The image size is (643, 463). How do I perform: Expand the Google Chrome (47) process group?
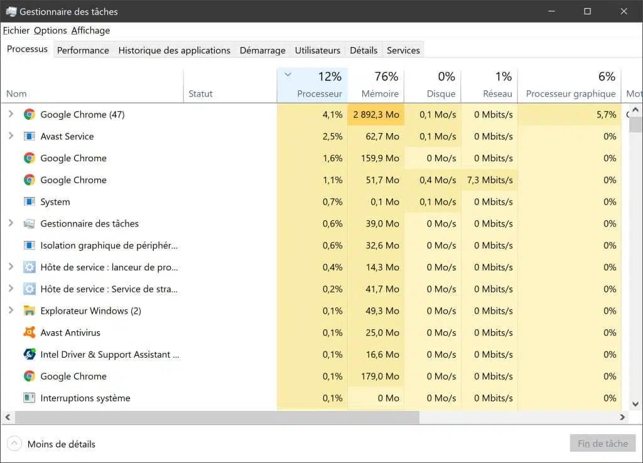(x=11, y=114)
